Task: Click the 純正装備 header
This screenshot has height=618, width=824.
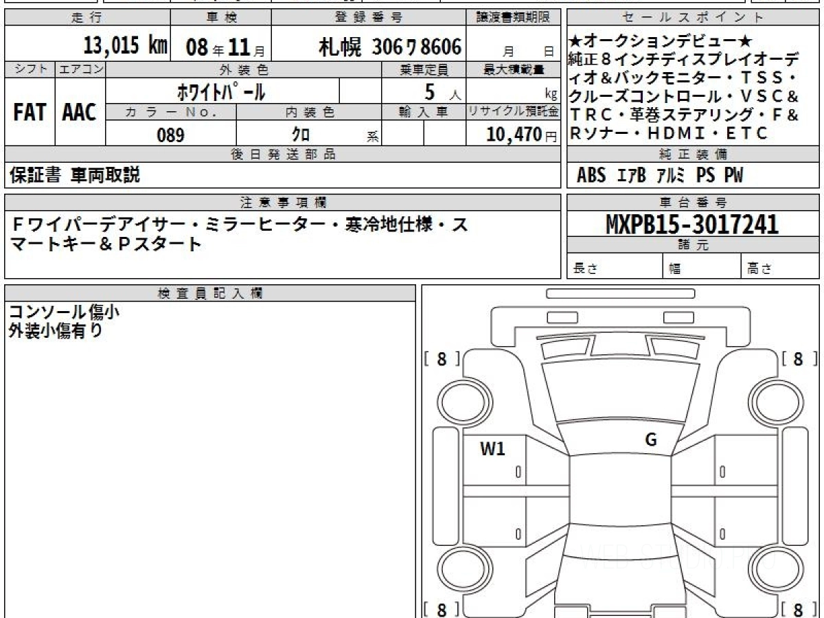Action: click(x=693, y=154)
